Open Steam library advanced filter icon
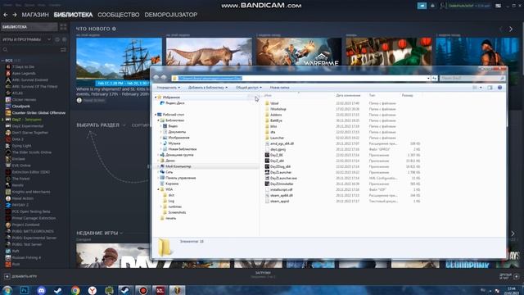 coord(63,50)
